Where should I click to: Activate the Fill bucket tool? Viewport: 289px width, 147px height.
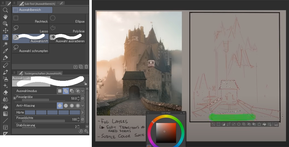[5, 107]
